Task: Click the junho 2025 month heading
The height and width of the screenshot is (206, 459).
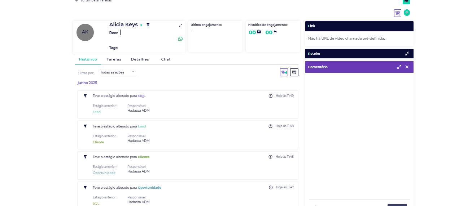Action: (x=87, y=83)
